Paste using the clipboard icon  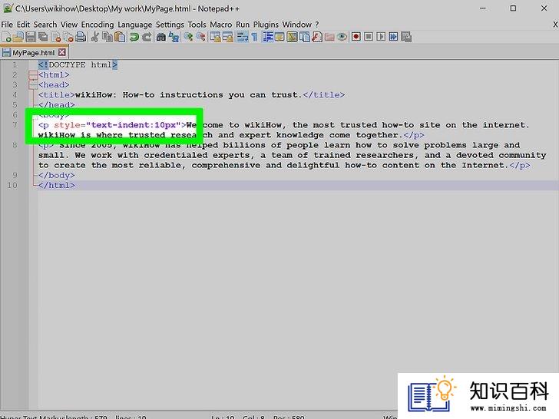[120, 37]
